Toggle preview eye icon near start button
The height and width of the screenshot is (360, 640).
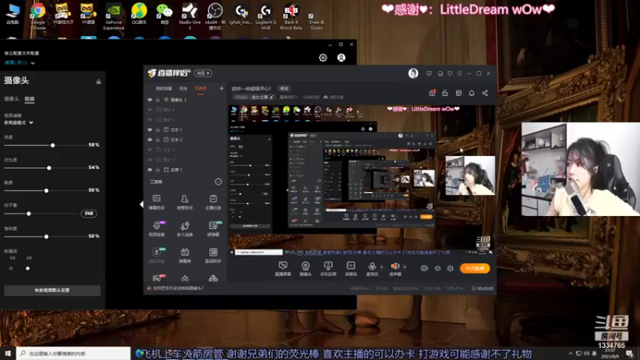click(437, 268)
